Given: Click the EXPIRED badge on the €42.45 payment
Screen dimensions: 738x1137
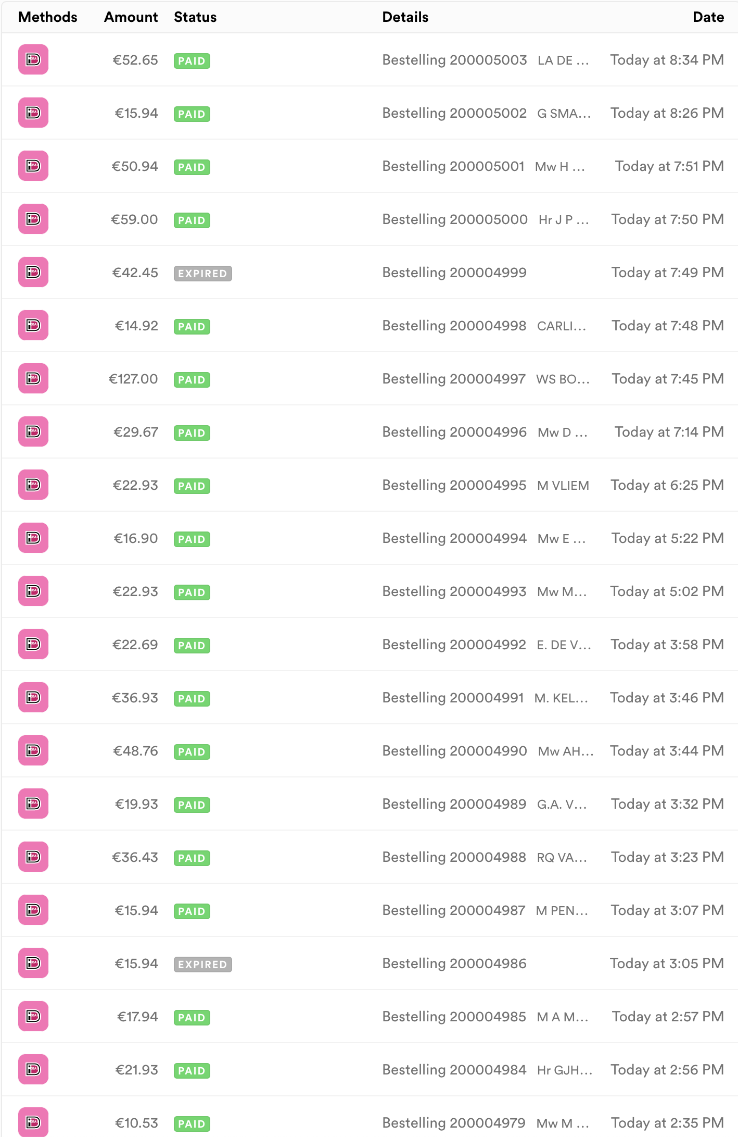Looking at the screenshot, I should [203, 274].
